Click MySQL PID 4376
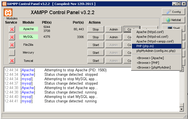This screenshot has height=119, width=188. coord(47,37)
